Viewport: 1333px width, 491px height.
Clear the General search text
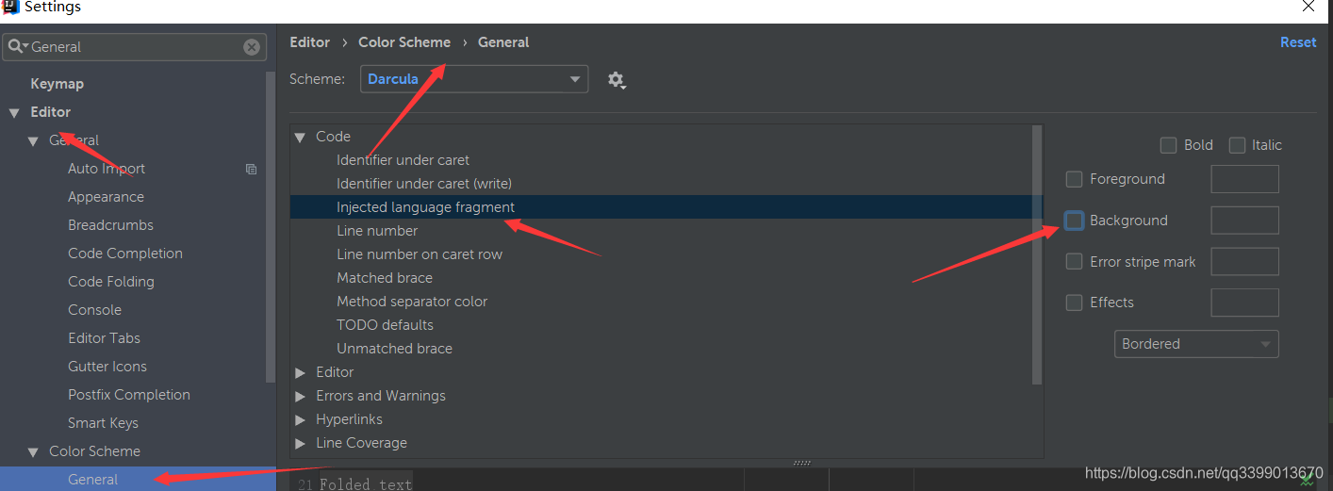click(252, 47)
